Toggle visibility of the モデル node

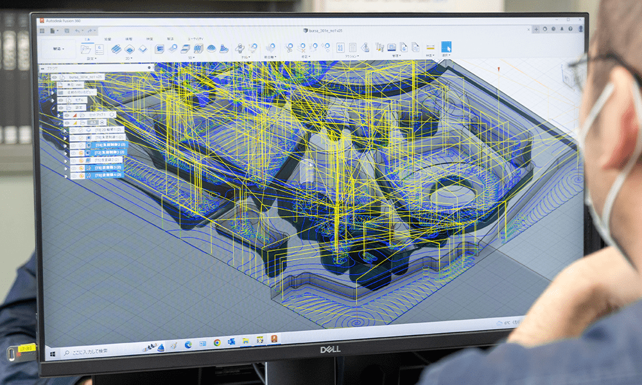click(x=60, y=100)
